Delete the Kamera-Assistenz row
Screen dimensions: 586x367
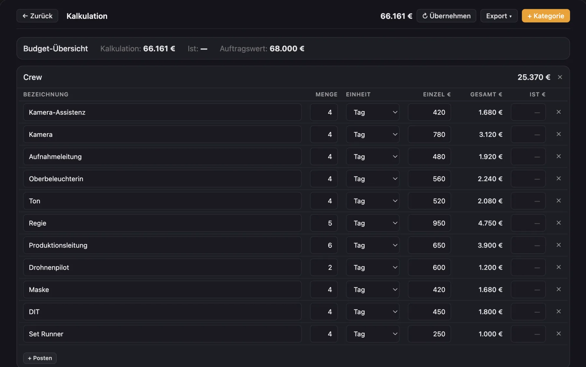[x=558, y=112]
